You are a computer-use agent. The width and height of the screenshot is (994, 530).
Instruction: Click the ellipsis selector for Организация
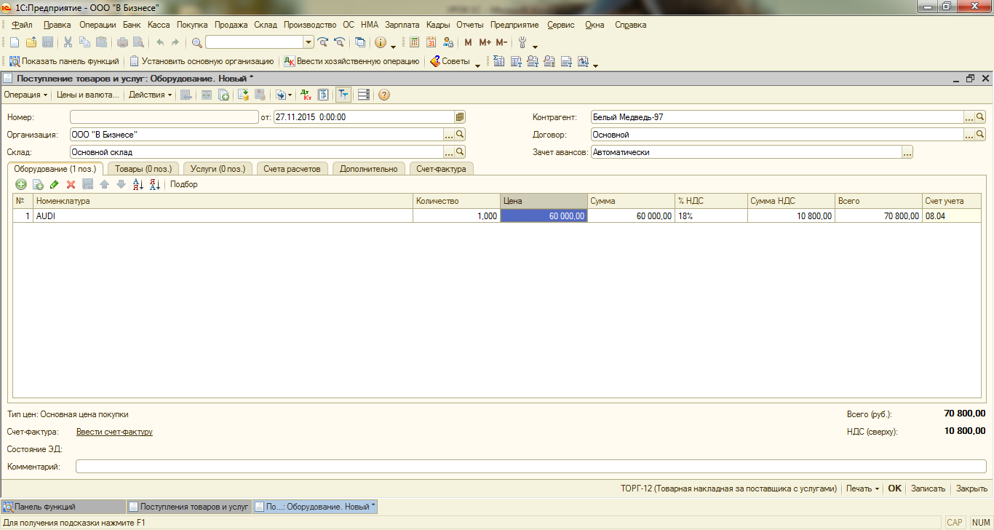[x=449, y=135]
